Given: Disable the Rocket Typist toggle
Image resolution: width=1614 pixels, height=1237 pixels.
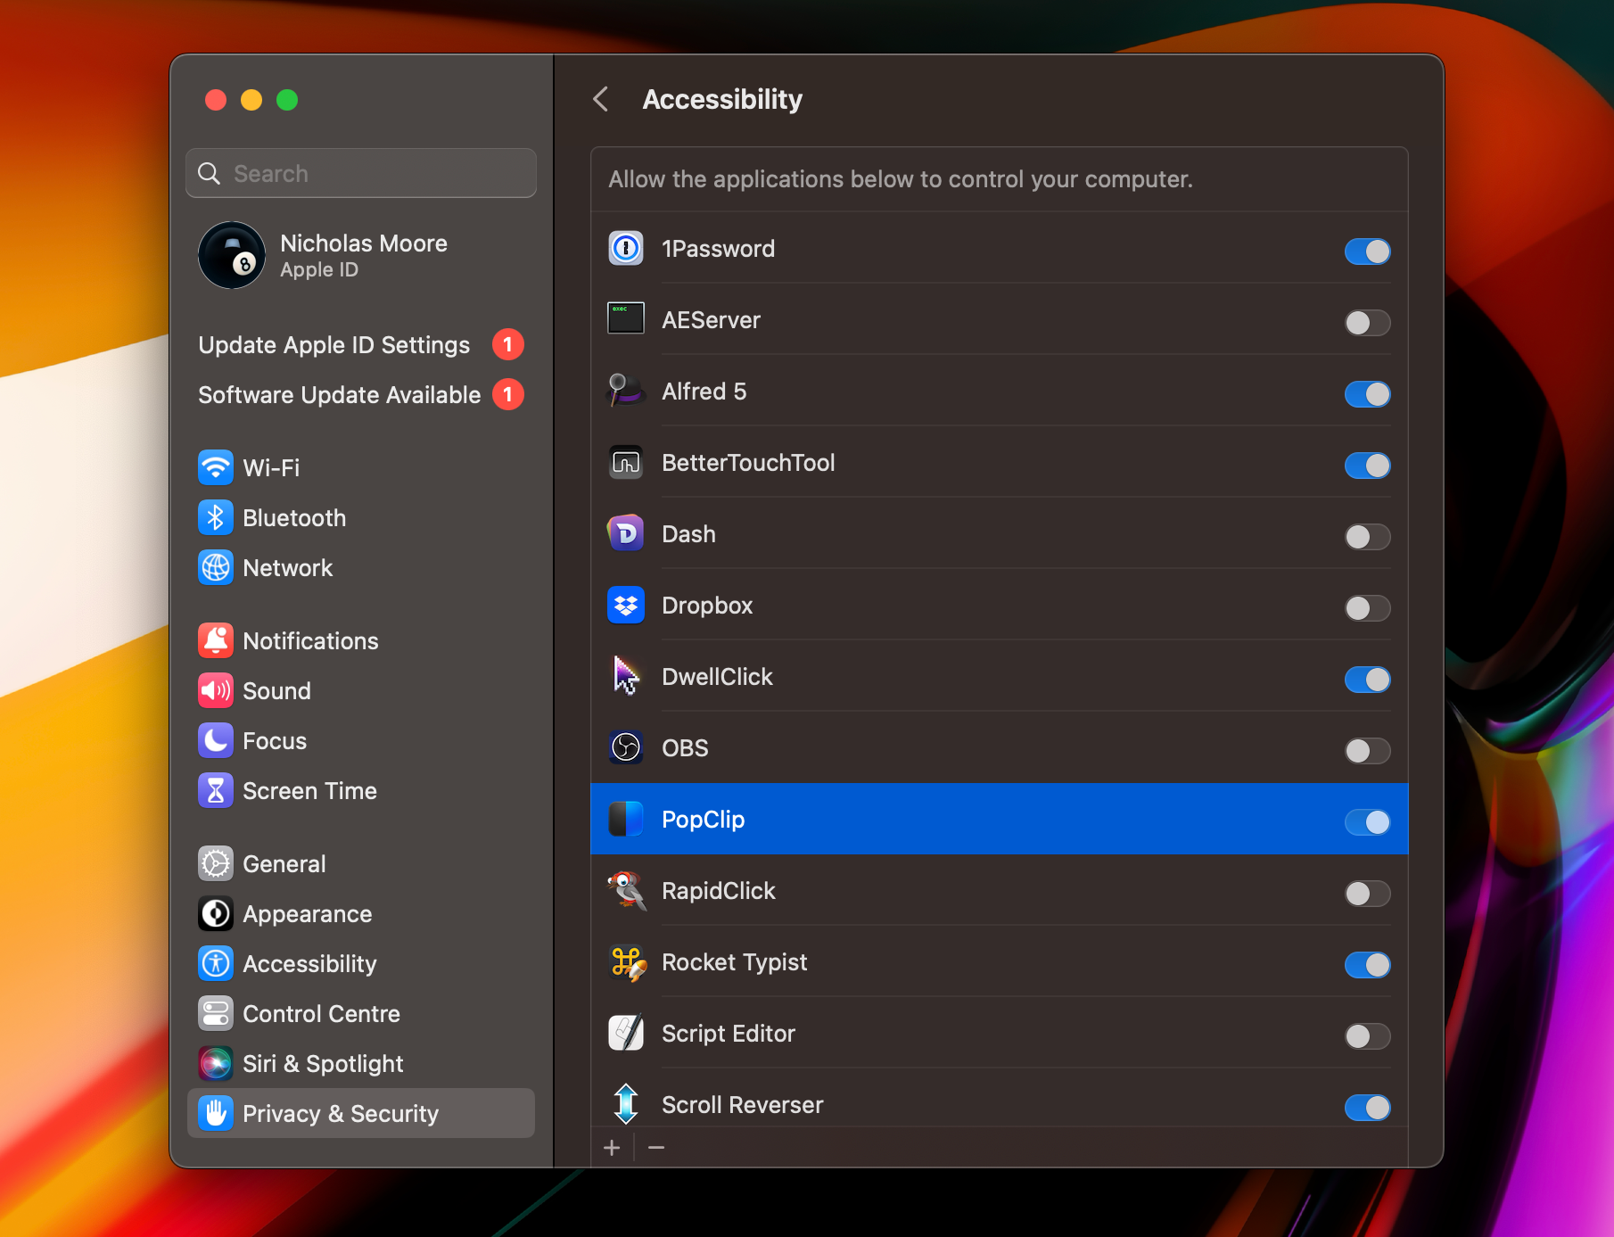Looking at the screenshot, I should pyautogui.click(x=1367, y=965).
